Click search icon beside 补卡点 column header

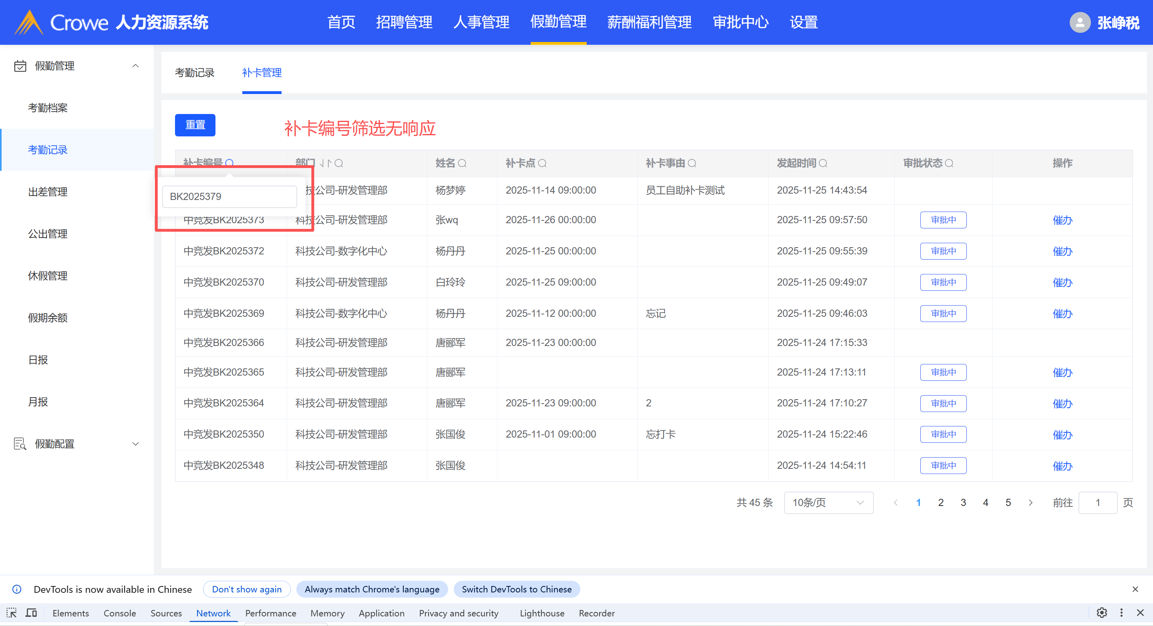point(542,163)
